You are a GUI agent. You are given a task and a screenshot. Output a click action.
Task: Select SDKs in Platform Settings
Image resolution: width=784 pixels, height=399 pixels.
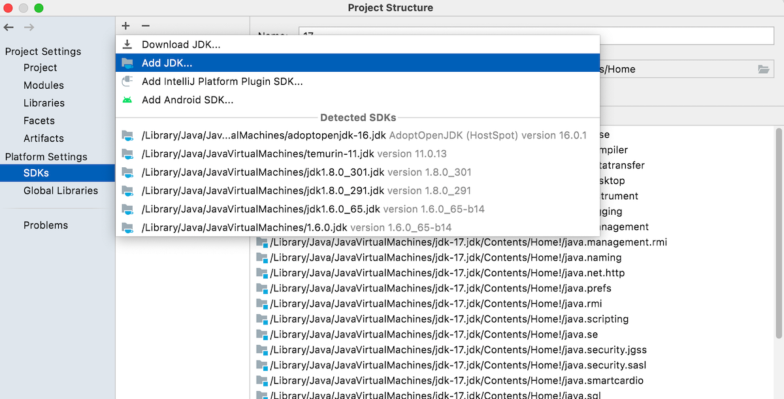pos(57,173)
